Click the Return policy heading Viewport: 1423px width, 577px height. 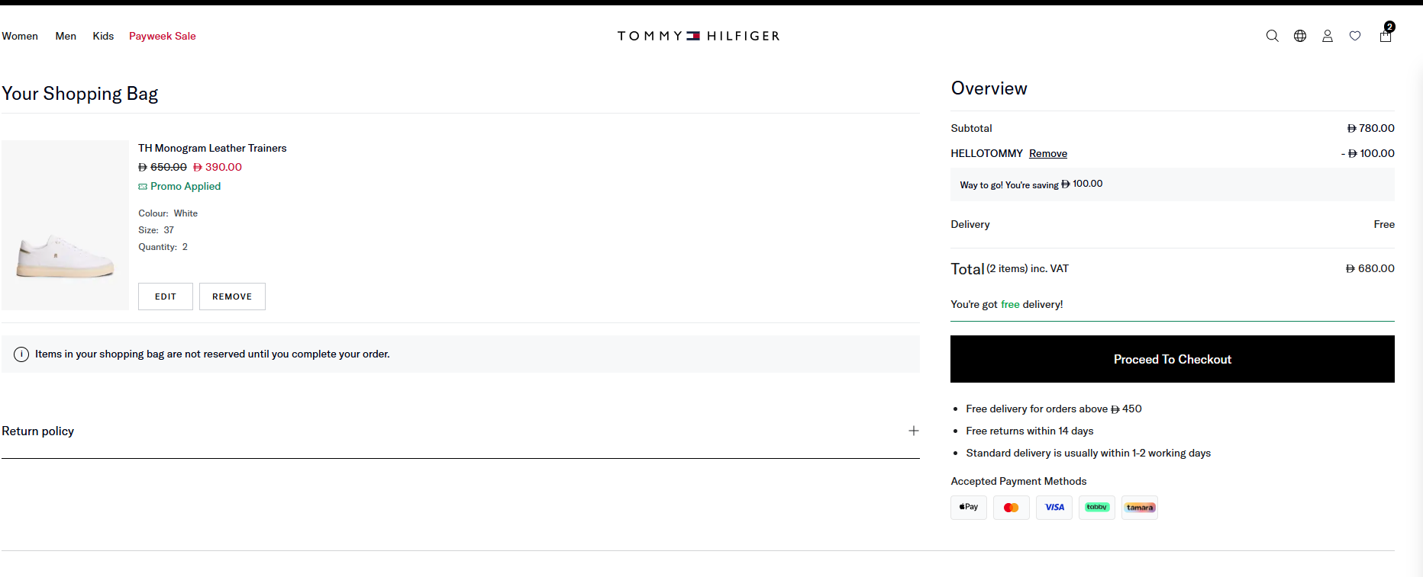38,431
